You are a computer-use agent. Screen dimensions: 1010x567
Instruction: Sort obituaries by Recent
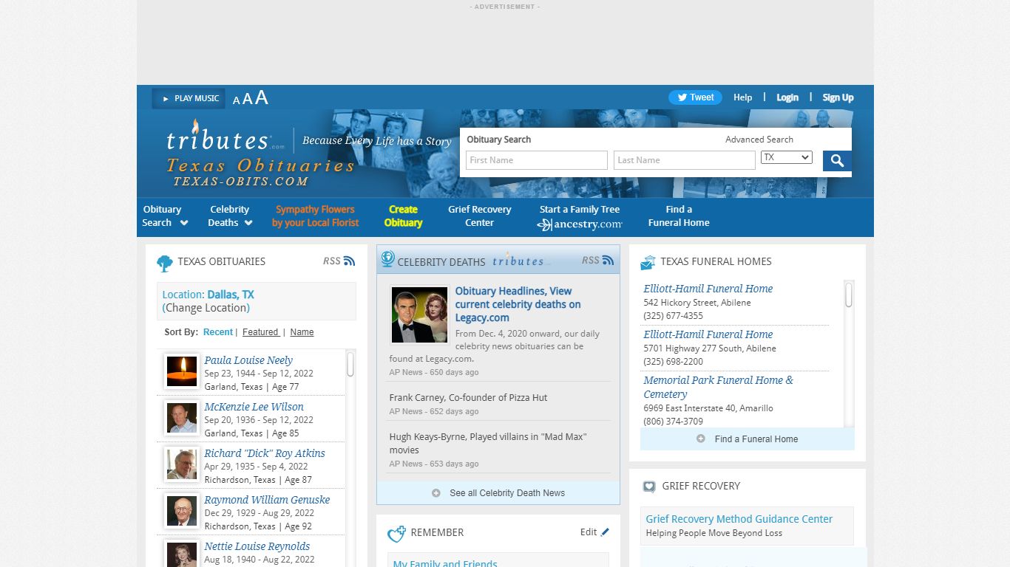tap(218, 332)
